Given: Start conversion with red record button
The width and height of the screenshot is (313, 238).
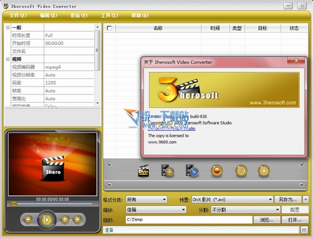Looking at the screenshot, I should (217, 171).
